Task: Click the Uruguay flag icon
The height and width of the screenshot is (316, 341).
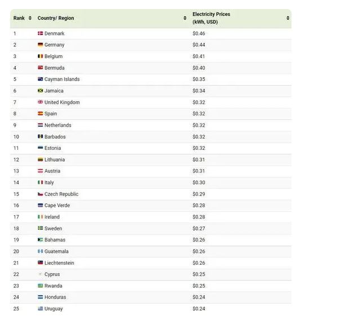Action: pos(41,309)
